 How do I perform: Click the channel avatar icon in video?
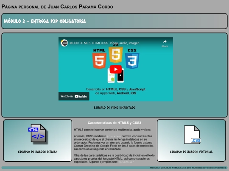(x=64, y=43)
